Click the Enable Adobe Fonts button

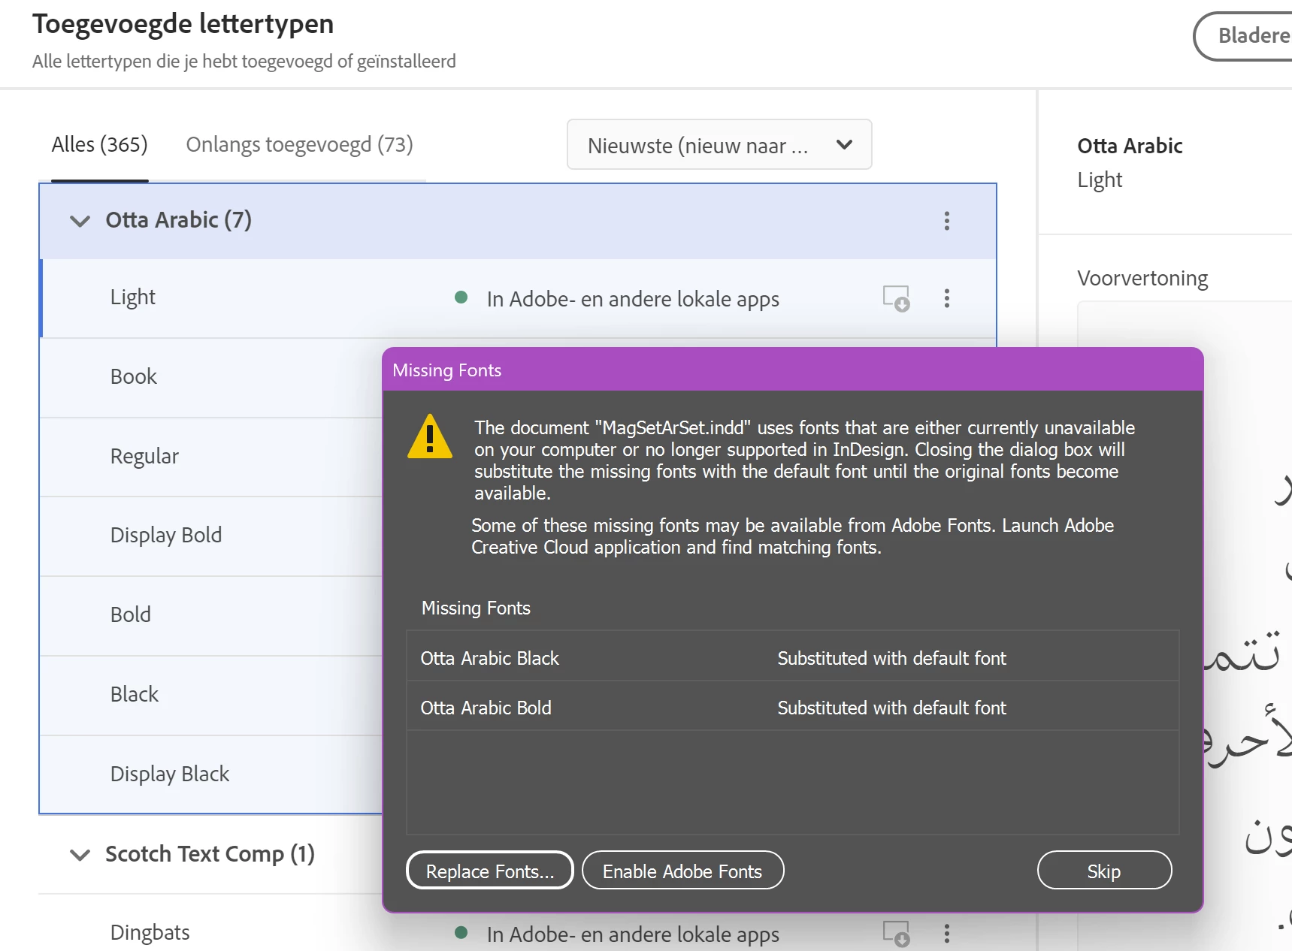tap(682, 871)
